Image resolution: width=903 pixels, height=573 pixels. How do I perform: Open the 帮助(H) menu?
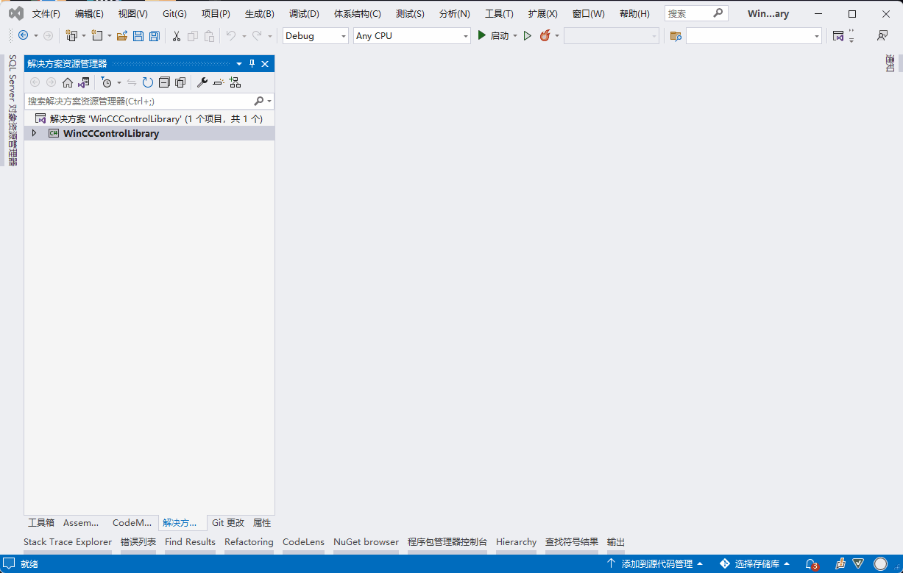coord(634,13)
